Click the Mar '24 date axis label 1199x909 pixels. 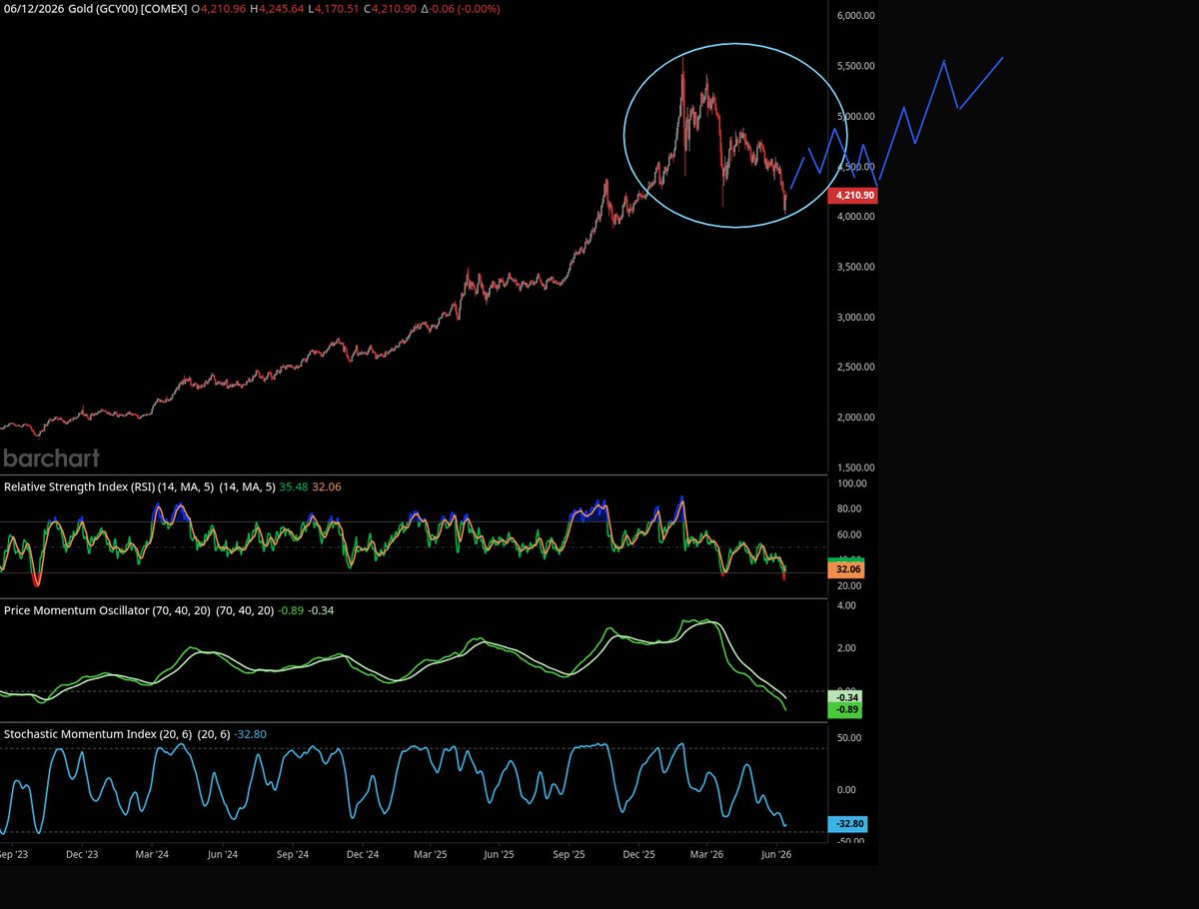151,855
